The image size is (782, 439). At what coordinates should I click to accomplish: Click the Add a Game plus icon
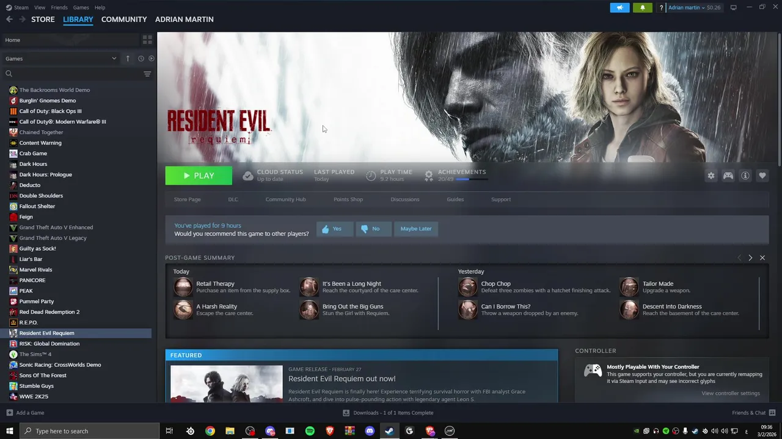pyautogui.click(x=9, y=413)
